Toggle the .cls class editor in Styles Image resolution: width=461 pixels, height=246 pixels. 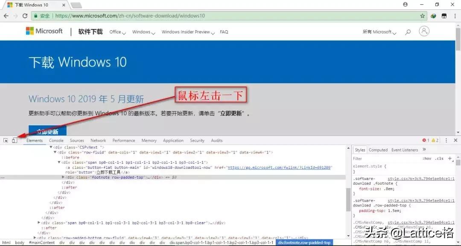(x=439, y=158)
